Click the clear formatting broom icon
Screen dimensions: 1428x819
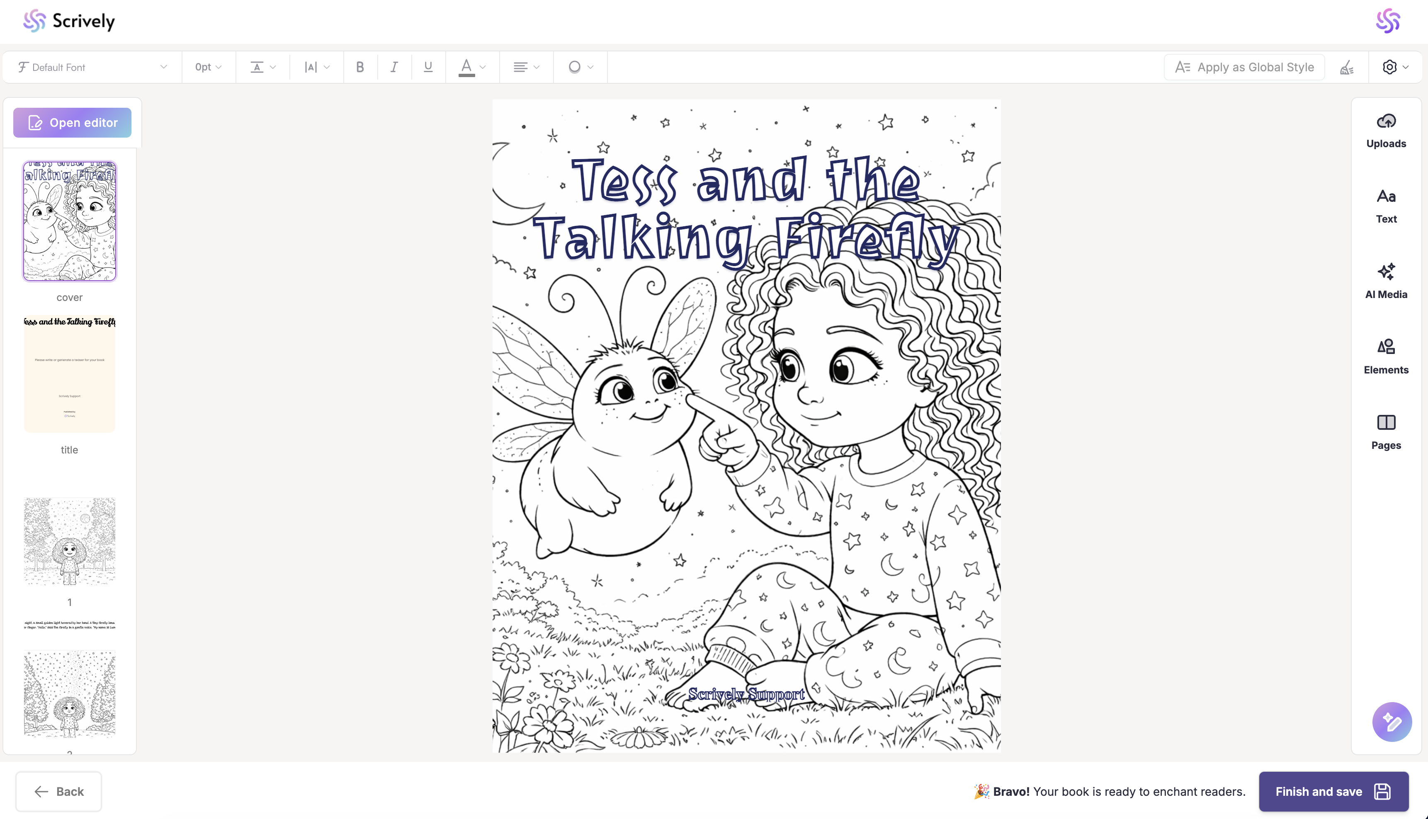pos(1346,68)
